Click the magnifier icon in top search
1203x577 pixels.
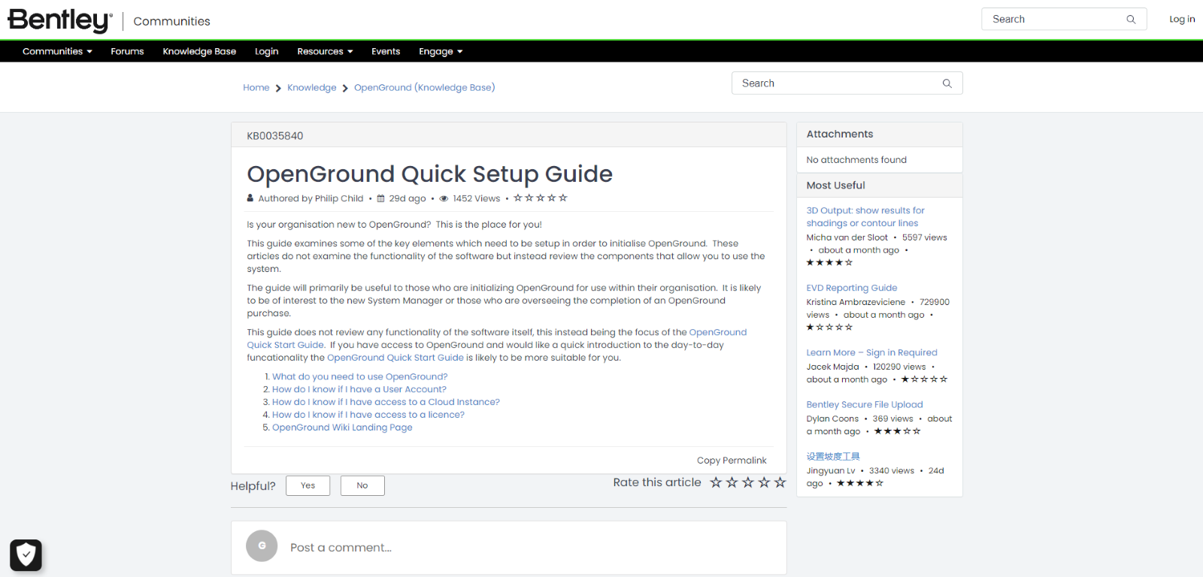[x=1131, y=20]
